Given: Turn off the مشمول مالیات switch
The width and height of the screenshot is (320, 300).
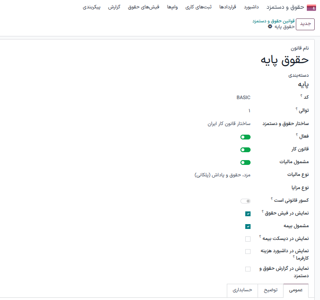Looking at the screenshot, I should pos(245,162).
